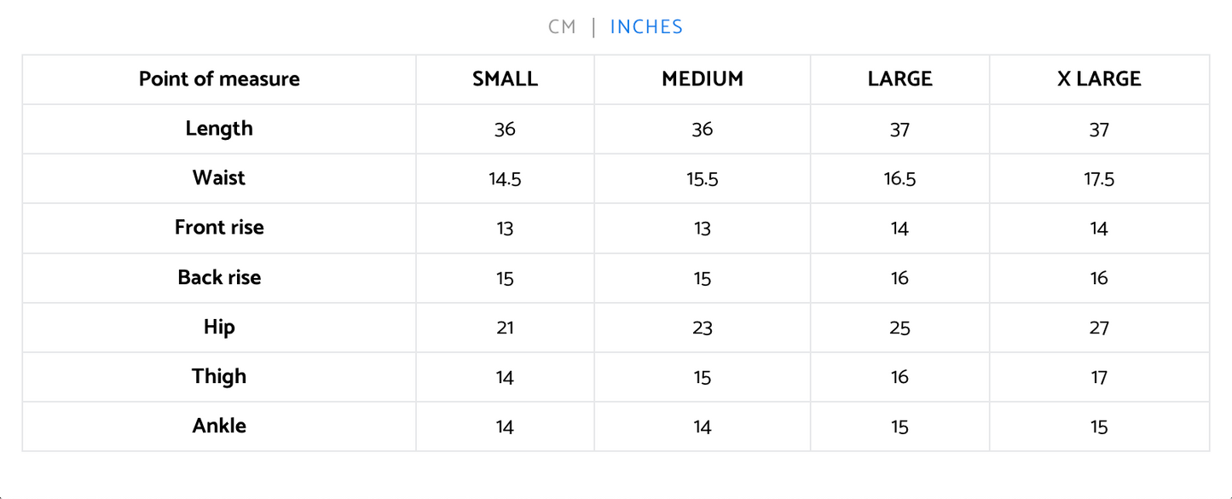Image resolution: width=1232 pixels, height=499 pixels.
Task: Click the Hip value 25 under LARGE
Action: (x=900, y=328)
